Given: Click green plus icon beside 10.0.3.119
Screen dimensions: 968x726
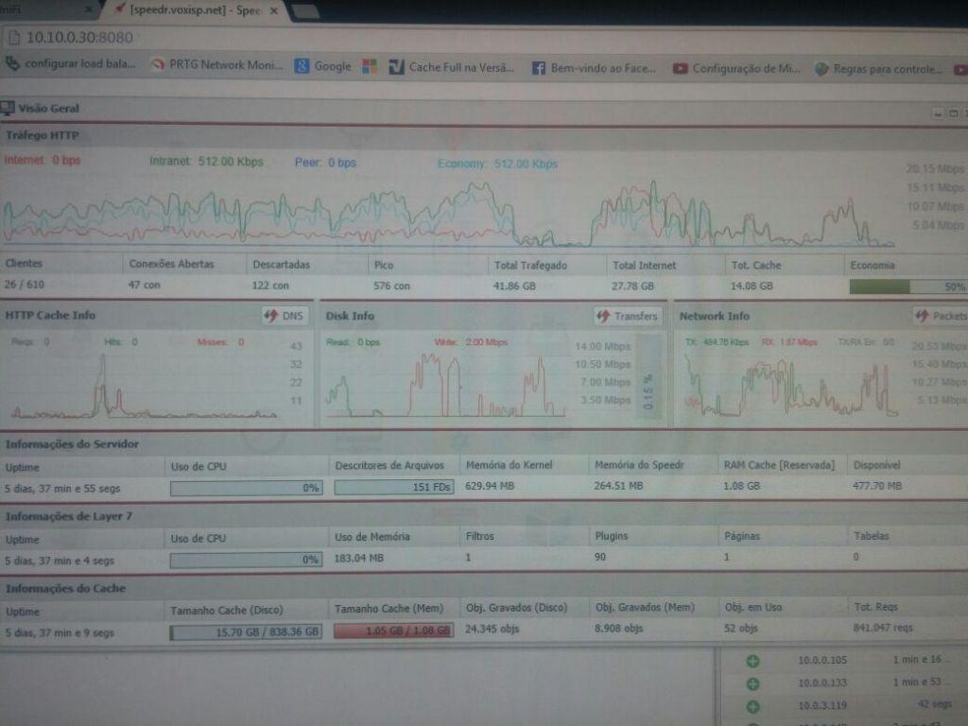Looking at the screenshot, I should pos(752,705).
